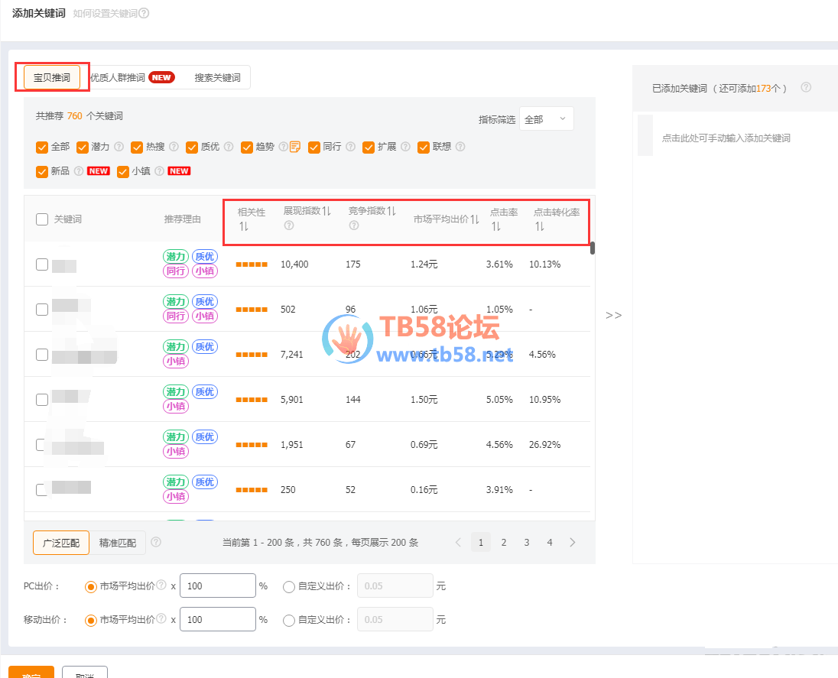Open the 指标筛选 全部 dropdown
The height and width of the screenshot is (678, 838).
coord(546,119)
